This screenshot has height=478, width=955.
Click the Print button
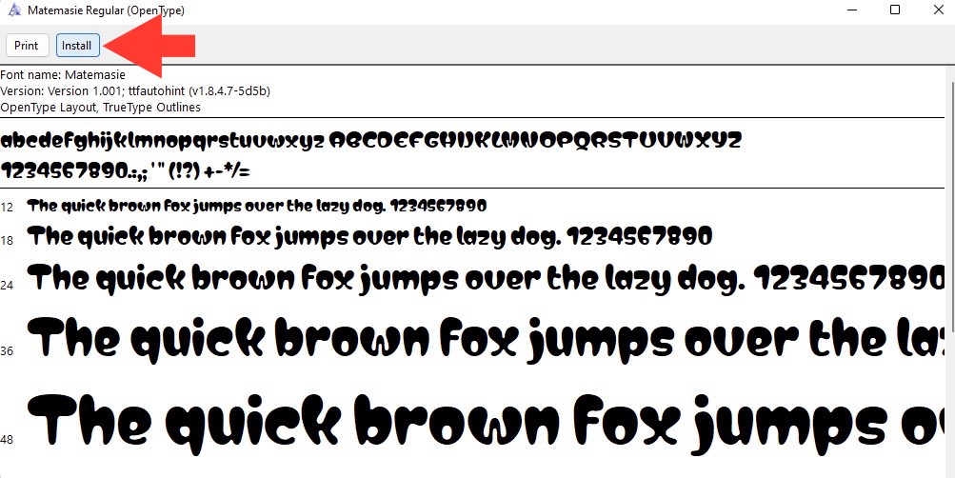coord(27,46)
